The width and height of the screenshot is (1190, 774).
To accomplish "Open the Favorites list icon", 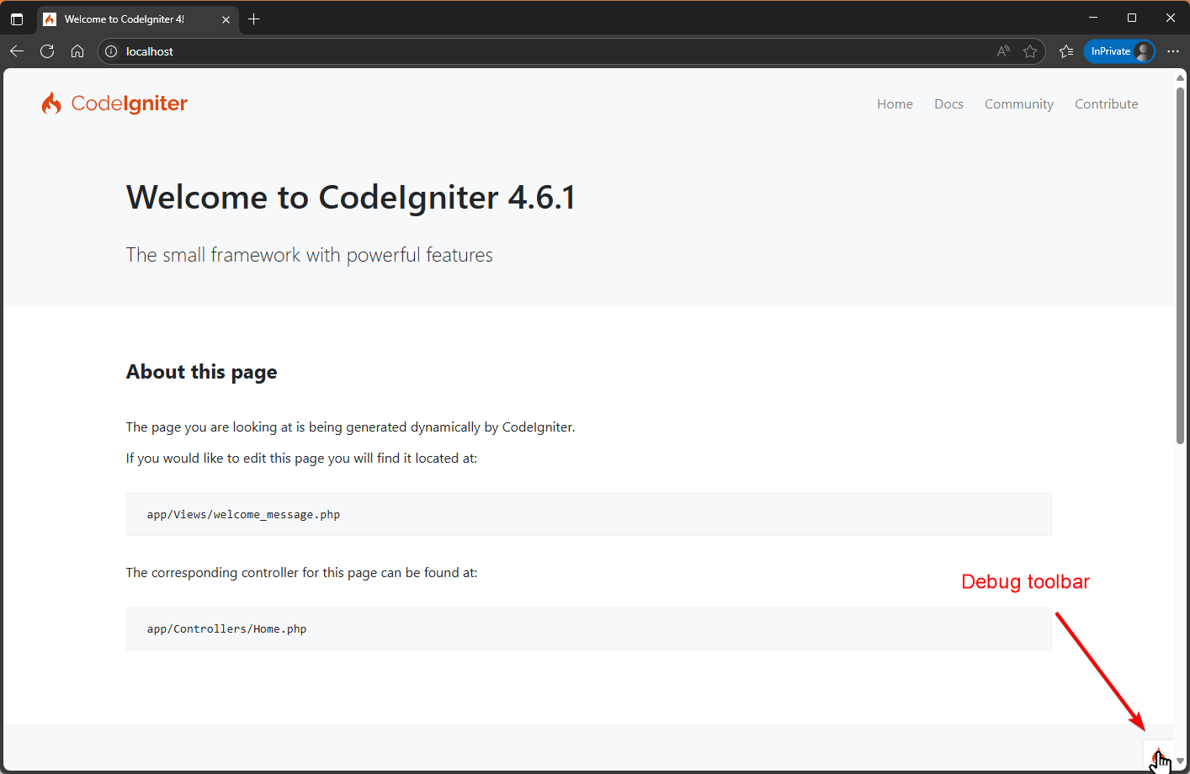I will pos(1066,51).
